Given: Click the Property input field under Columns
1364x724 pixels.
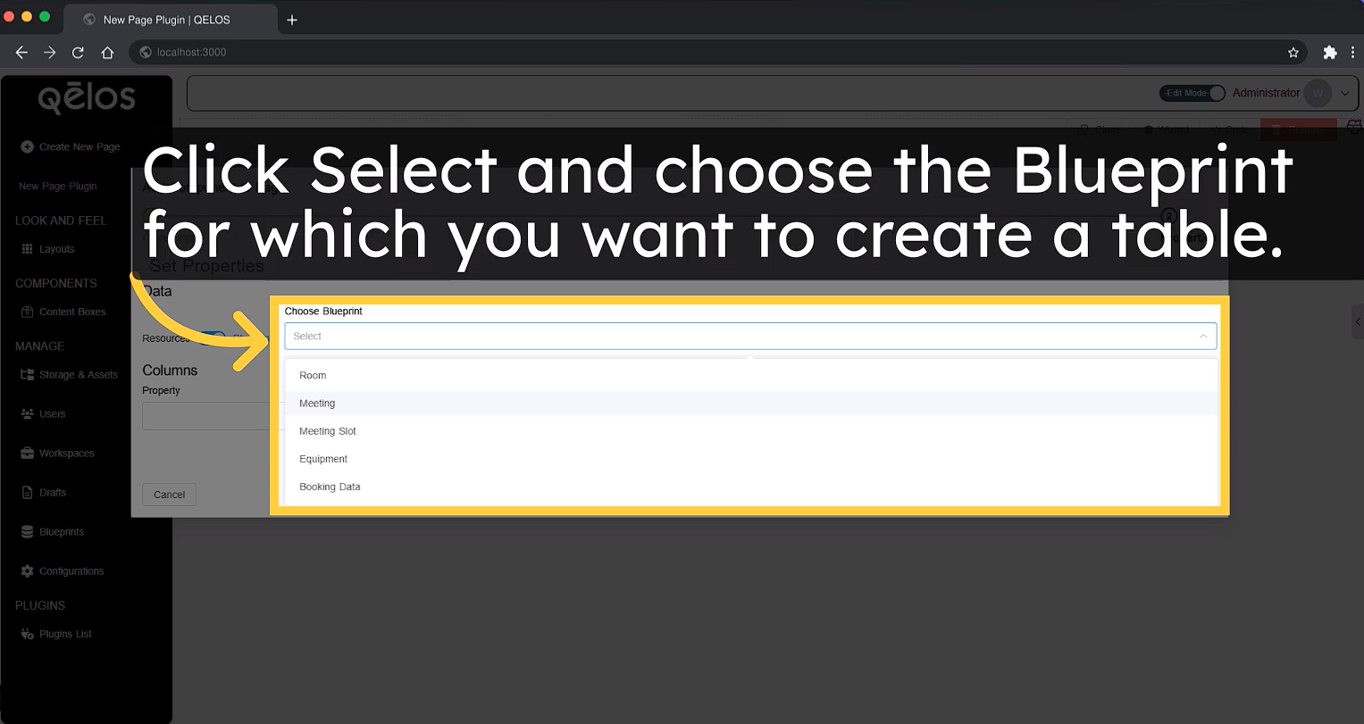Looking at the screenshot, I should 205,416.
